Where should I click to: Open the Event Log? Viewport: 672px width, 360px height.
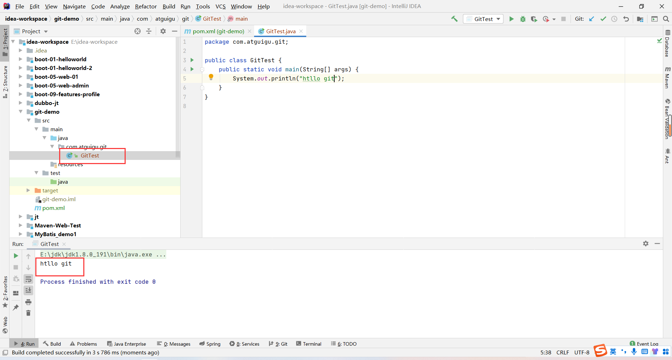[x=644, y=344]
